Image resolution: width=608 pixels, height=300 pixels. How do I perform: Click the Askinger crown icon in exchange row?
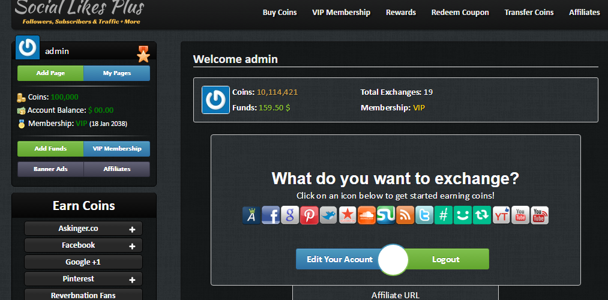[251, 215]
